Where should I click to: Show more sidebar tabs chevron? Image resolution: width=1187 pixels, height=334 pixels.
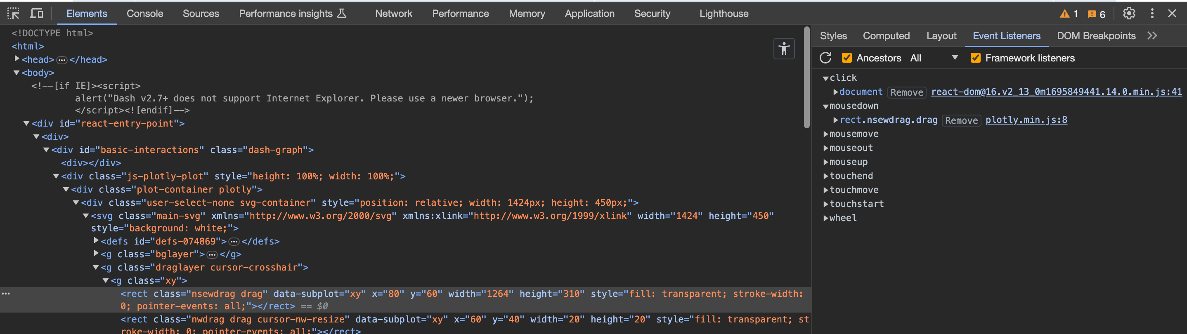(x=1152, y=36)
